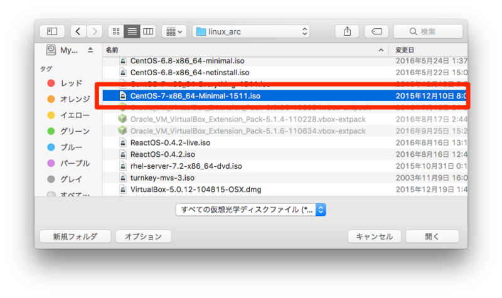Select the イエロー yellow tag
Screen dimensions: 502x298
(68, 115)
